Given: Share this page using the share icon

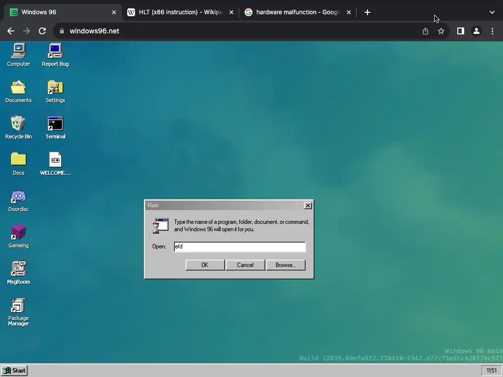Looking at the screenshot, I should (x=425, y=31).
